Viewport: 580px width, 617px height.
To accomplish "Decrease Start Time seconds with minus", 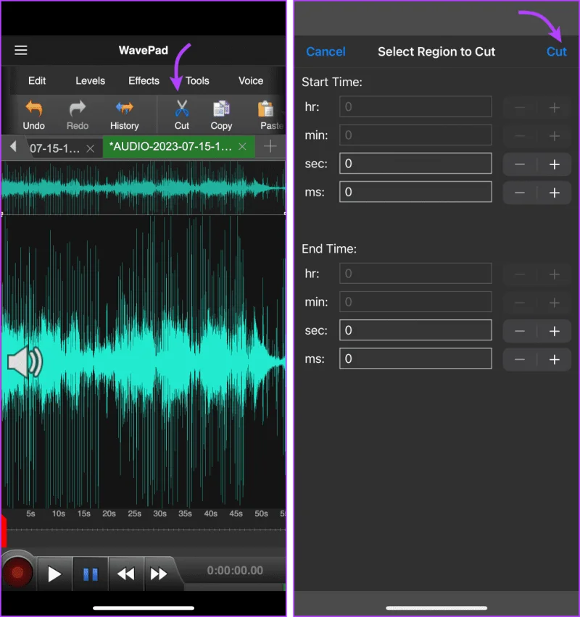I will pyautogui.click(x=520, y=164).
